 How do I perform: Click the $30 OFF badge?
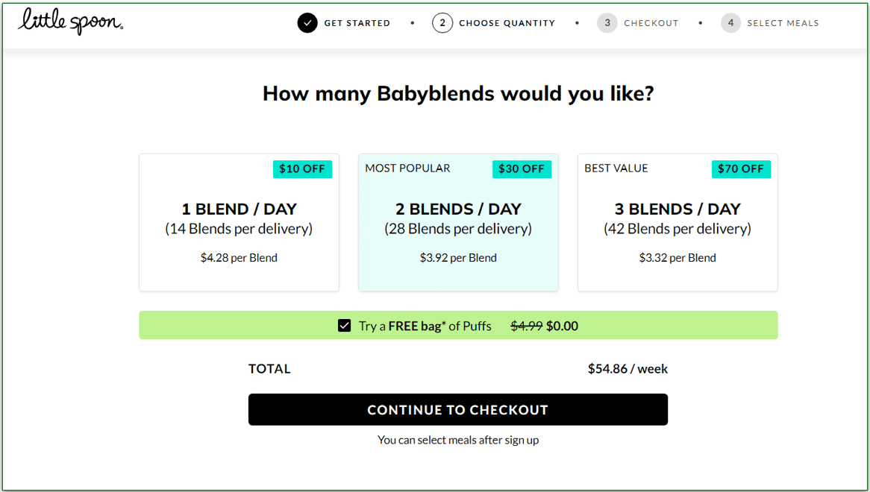pos(522,169)
